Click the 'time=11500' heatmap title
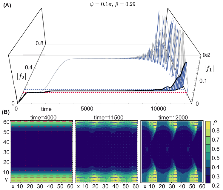223x190 pixels. 109,118
